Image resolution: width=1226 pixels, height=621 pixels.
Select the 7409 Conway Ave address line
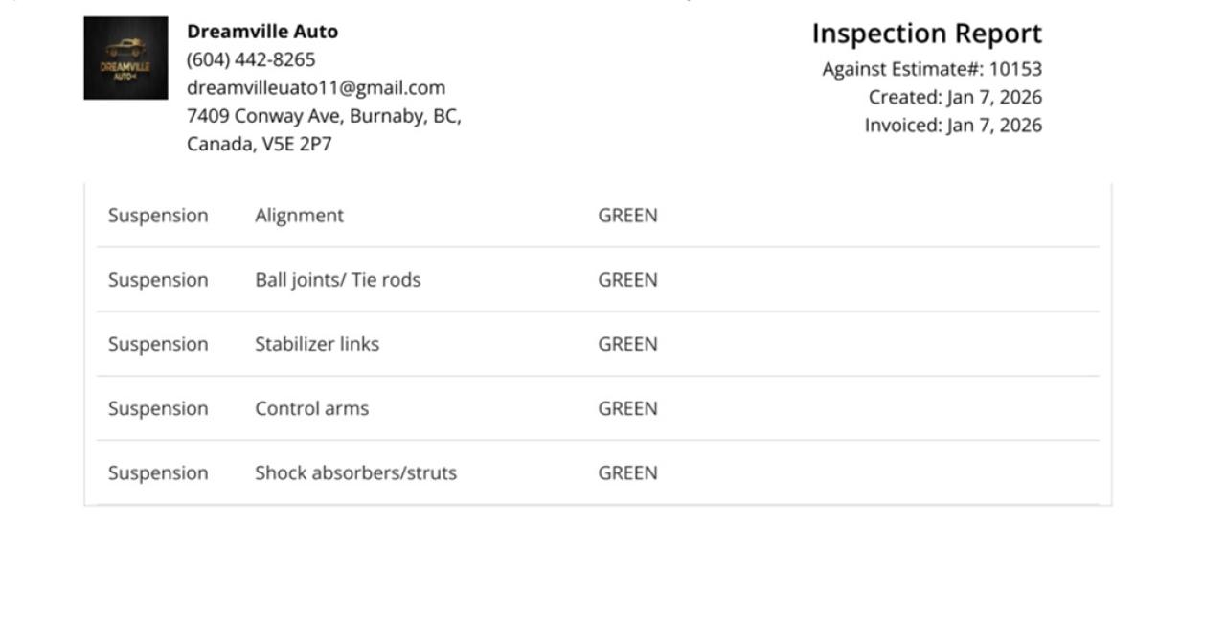point(324,116)
